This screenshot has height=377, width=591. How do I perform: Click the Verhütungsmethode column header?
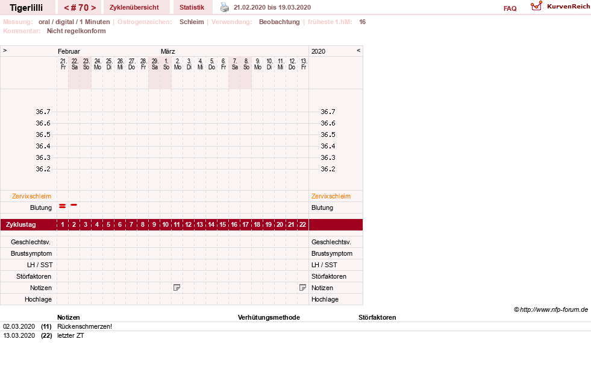tap(269, 317)
